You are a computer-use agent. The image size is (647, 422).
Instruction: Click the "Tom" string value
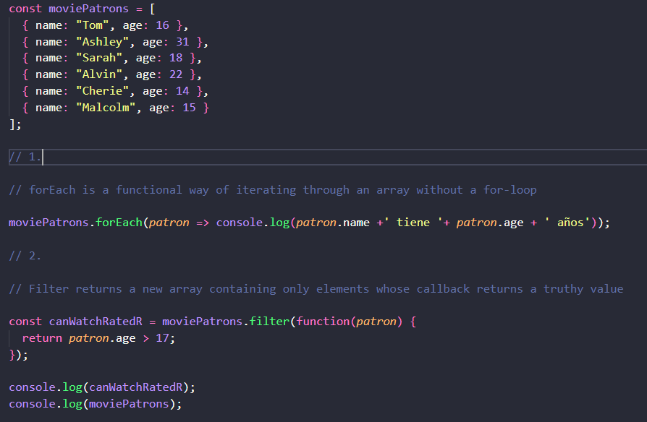(92, 25)
